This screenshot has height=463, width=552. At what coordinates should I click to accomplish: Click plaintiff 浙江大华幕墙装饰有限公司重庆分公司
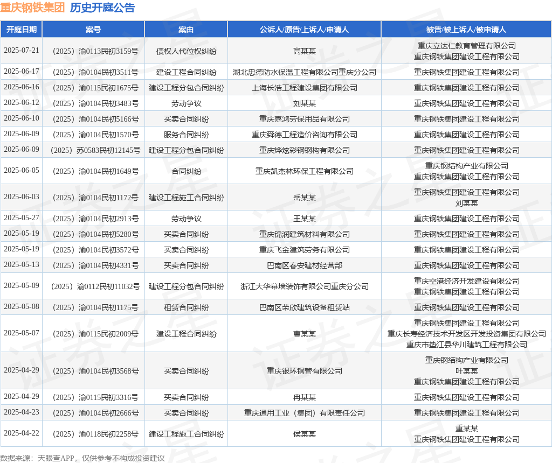pyautogui.click(x=305, y=287)
